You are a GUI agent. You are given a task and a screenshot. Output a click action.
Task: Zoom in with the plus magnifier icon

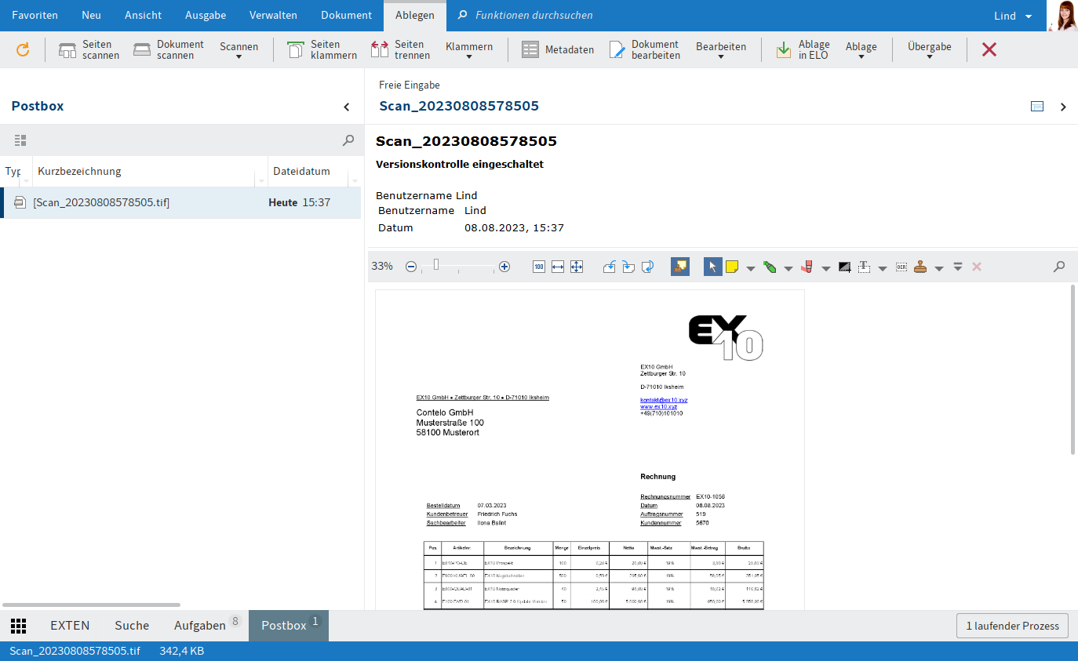tap(504, 267)
